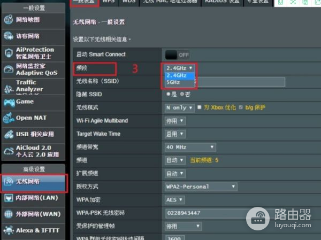The height and width of the screenshot is (240, 321).
Task: Click the USB 相关应用 icon
Action: tap(9, 134)
